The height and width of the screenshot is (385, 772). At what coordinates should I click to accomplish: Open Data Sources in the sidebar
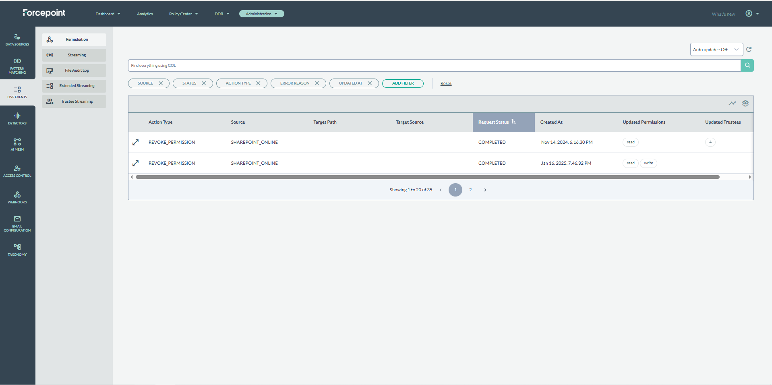point(17,39)
